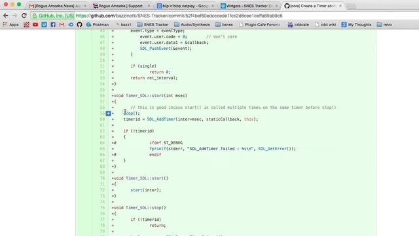Open the bazz1 bookmark
This screenshot has height=236, width=419.
[124, 25]
